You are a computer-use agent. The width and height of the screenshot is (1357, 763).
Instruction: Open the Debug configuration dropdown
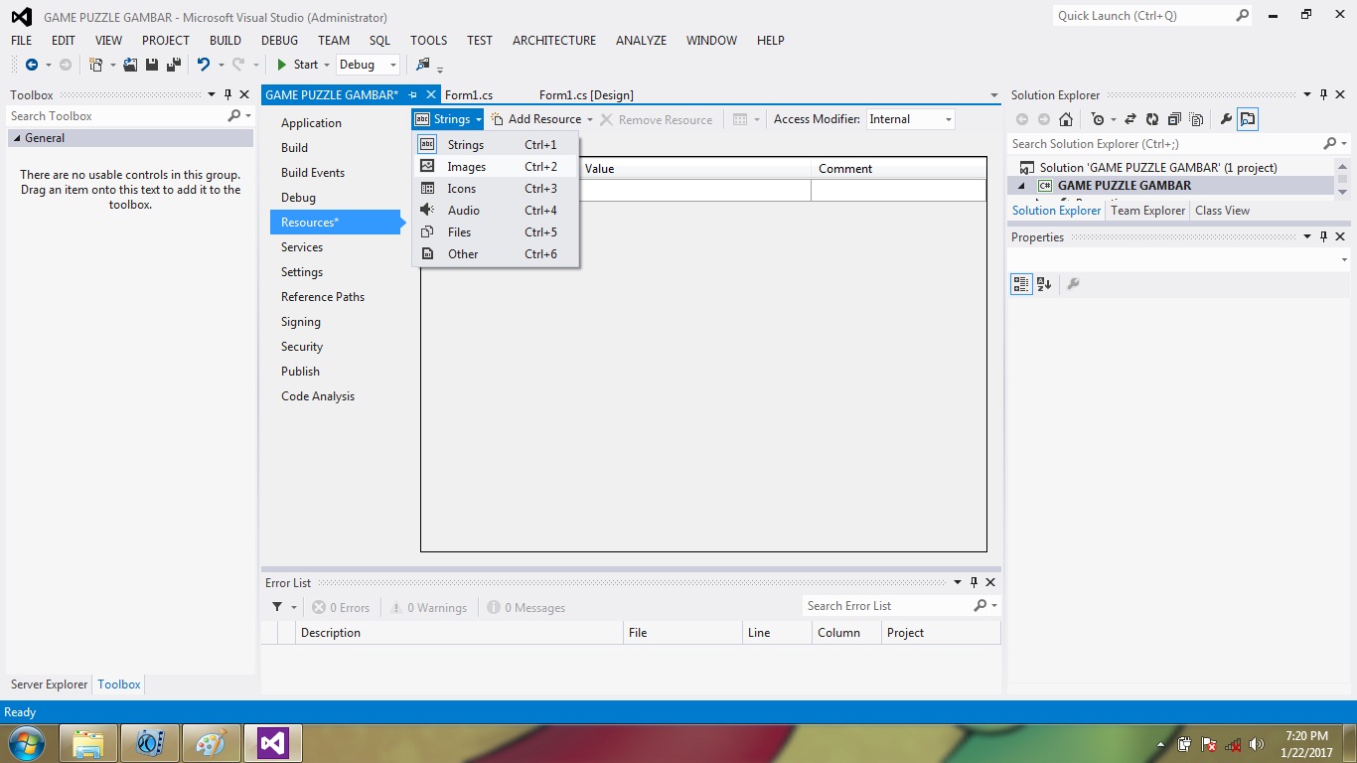pos(393,65)
